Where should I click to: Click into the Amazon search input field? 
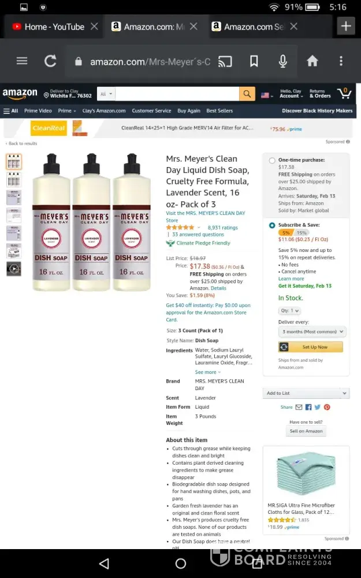point(177,94)
